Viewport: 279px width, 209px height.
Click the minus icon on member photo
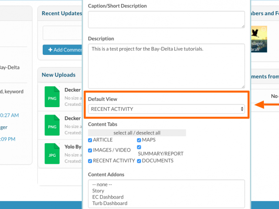click(x=264, y=29)
